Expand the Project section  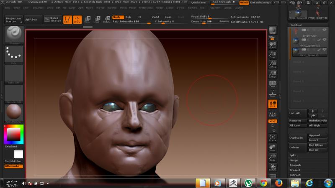coord(295,170)
